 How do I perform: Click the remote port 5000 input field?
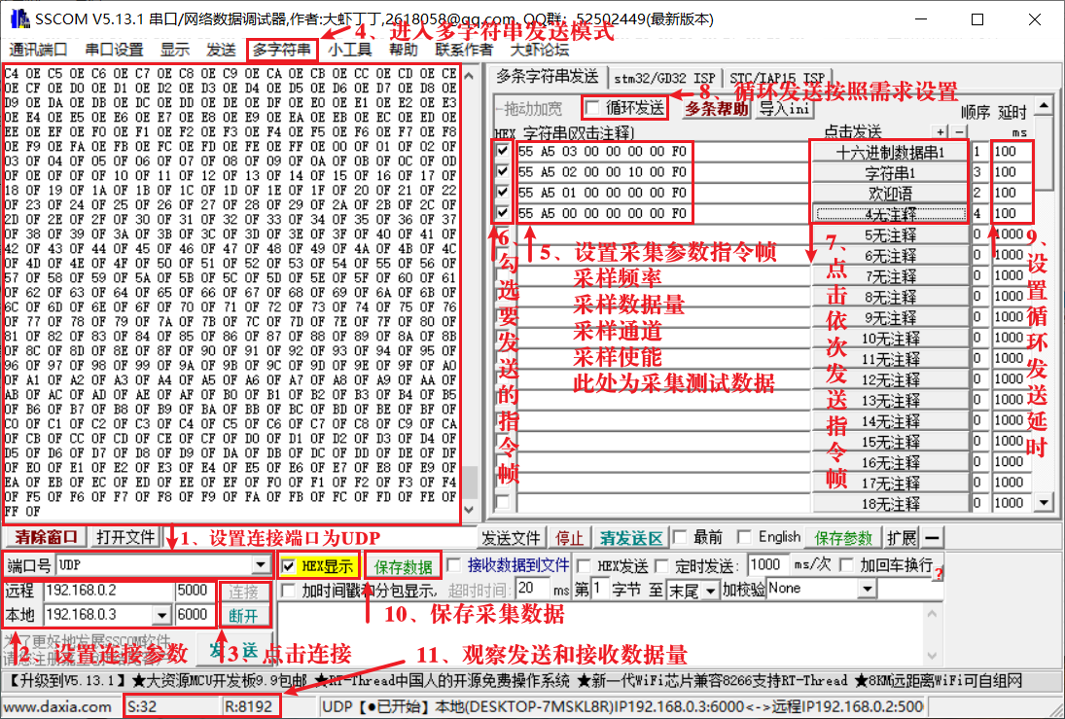click(x=195, y=591)
